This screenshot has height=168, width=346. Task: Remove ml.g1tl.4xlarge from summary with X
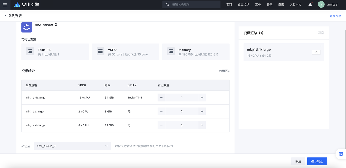(321, 46)
